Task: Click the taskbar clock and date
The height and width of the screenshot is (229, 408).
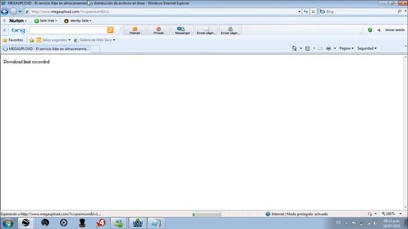Action: click(391, 223)
